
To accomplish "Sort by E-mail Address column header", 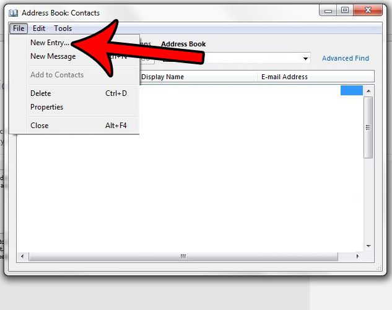I will click(316, 77).
